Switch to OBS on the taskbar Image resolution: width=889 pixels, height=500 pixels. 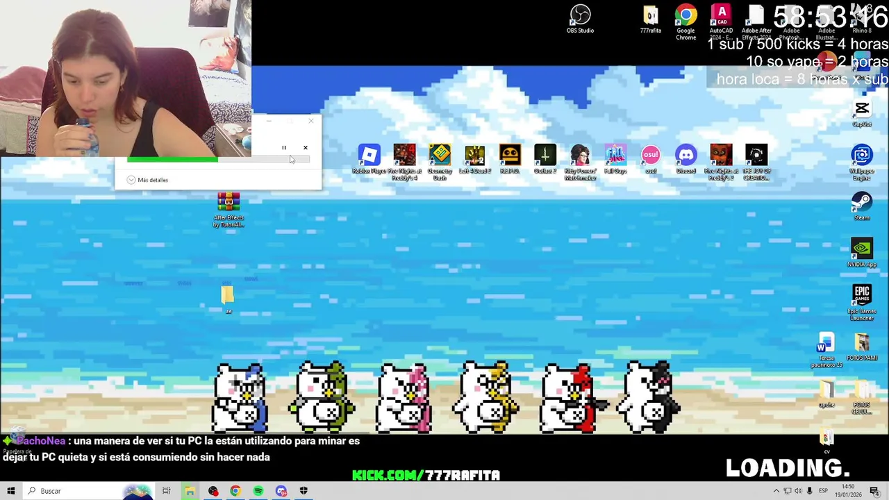tap(213, 491)
